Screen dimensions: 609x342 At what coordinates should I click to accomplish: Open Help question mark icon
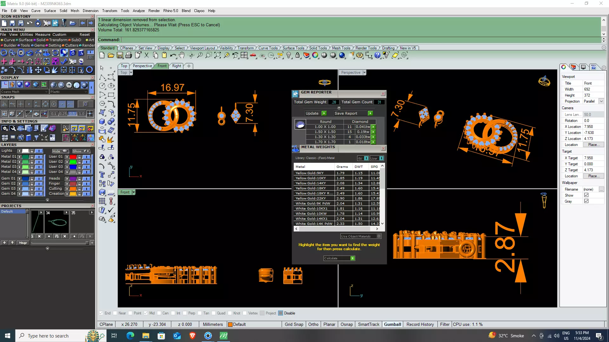point(377,55)
